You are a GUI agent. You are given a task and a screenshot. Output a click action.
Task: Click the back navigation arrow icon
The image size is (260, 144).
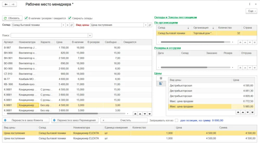click(x=6, y=4)
